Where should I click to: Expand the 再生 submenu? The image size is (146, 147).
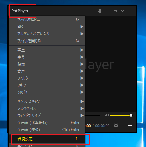click(47, 50)
